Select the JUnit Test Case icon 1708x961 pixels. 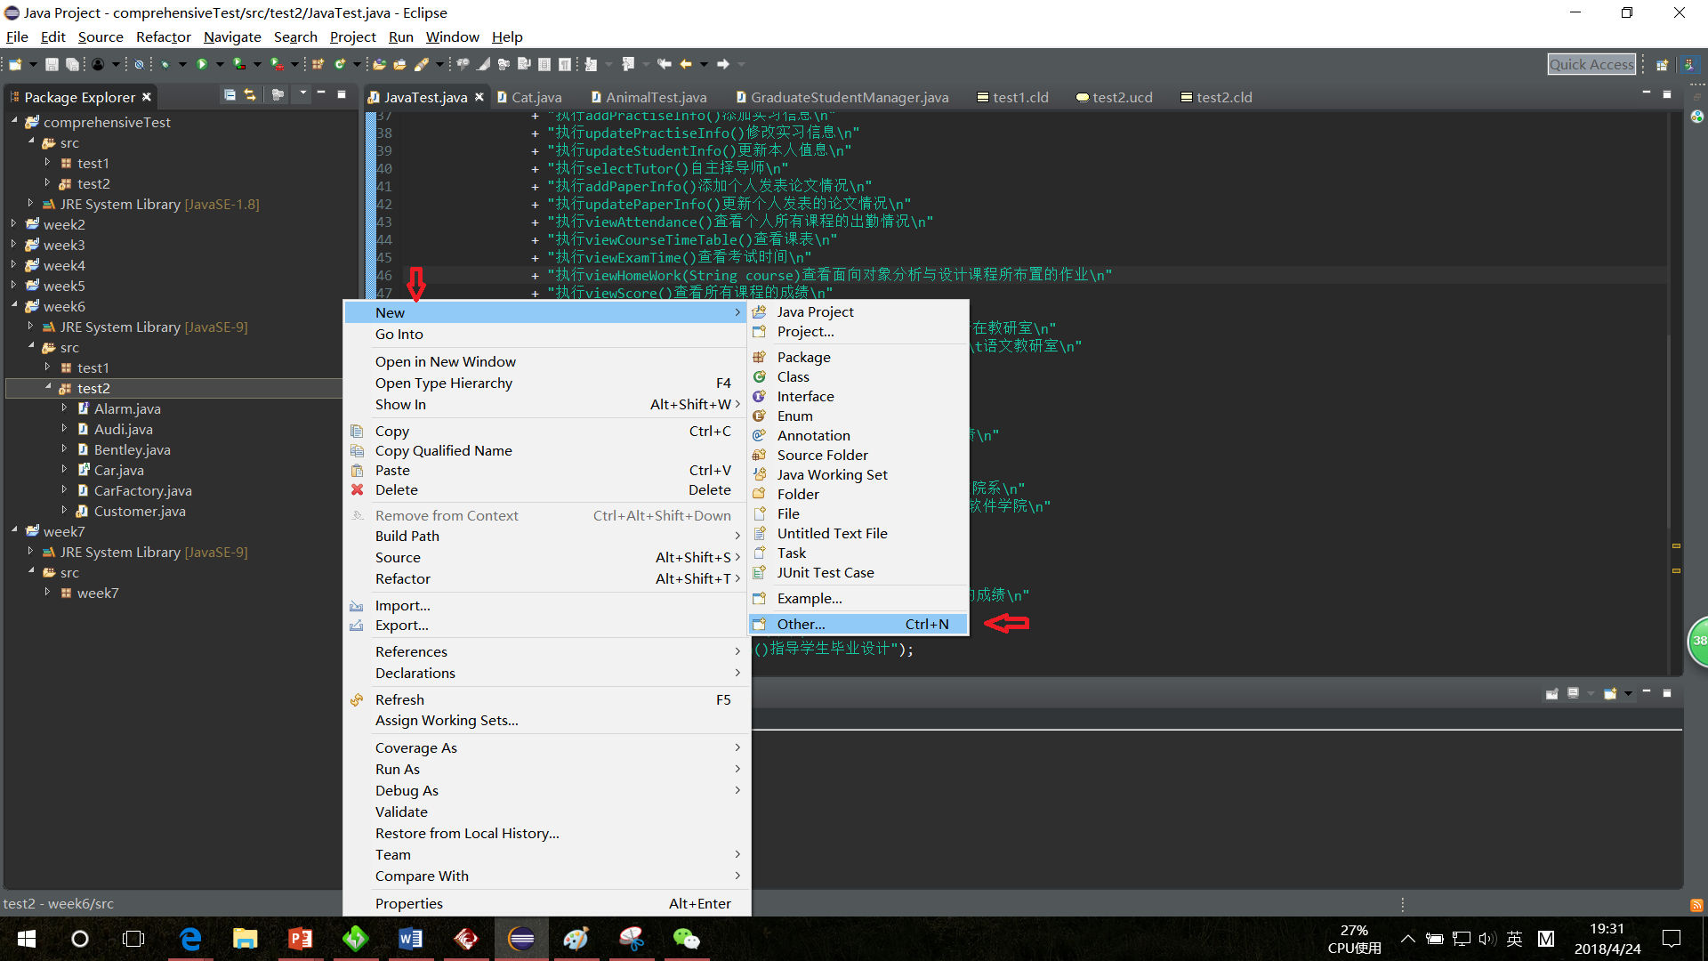point(761,573)
